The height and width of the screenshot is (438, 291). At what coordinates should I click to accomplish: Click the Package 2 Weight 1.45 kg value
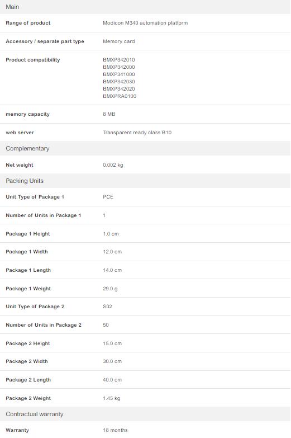pos(112,398)
